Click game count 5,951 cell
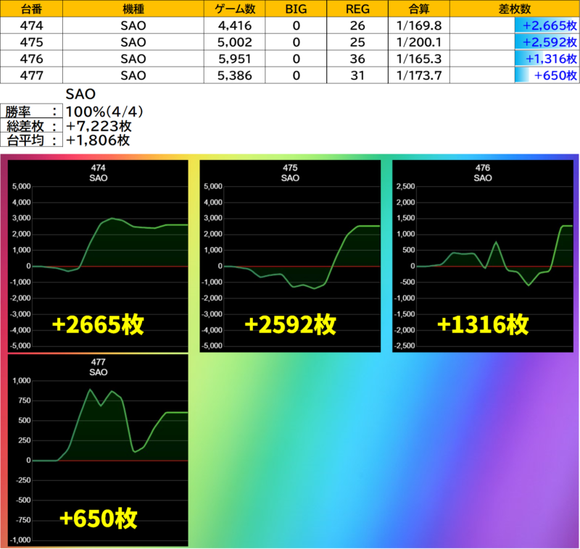The width and height of the screenshot is (580, 549). [x=234, y=59]
